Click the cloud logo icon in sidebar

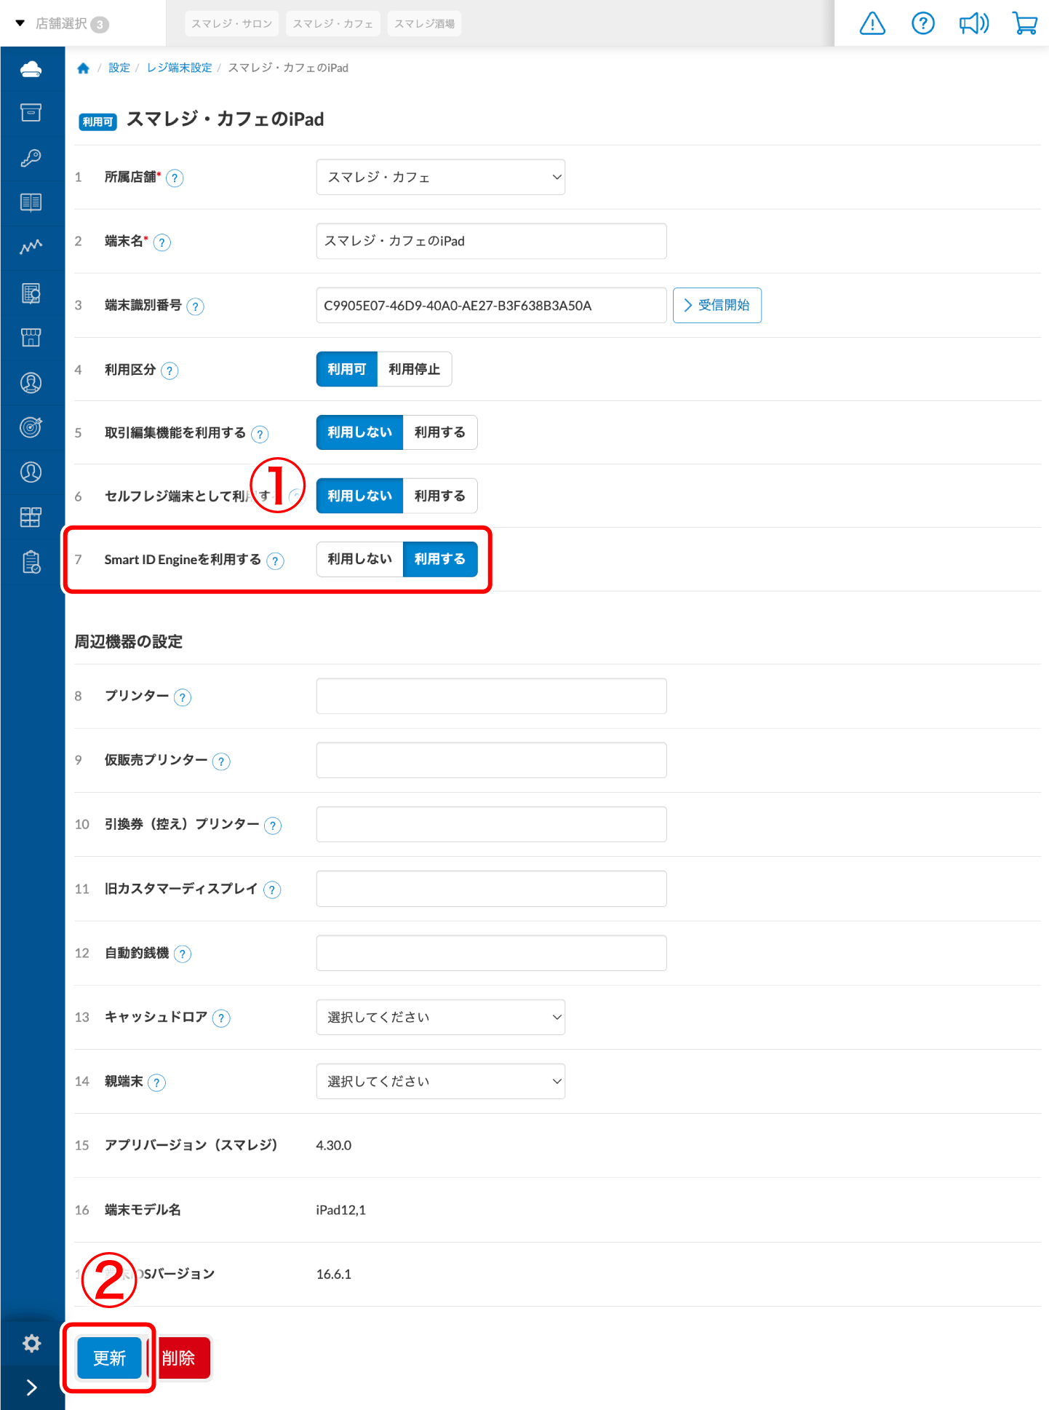point(31,69)
